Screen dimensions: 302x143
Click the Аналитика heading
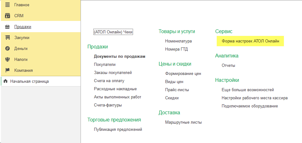click(x=227, y=56)
